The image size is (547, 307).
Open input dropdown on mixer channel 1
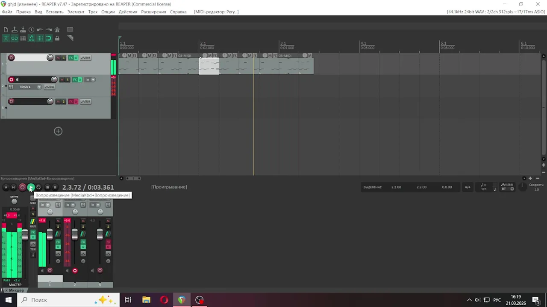point(45,205)
